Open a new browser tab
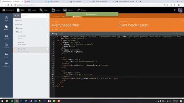Screen dimensions: 184x103 (x=140, y=2)
